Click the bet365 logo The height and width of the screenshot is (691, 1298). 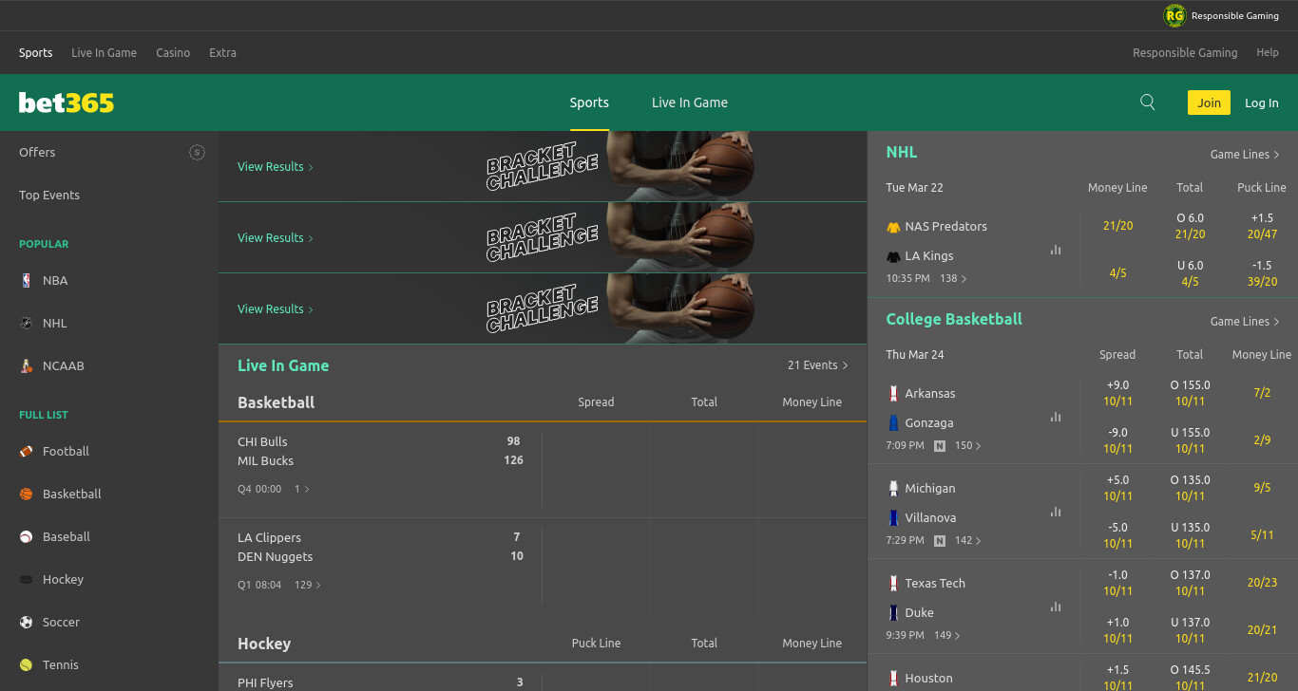[67, 103]
